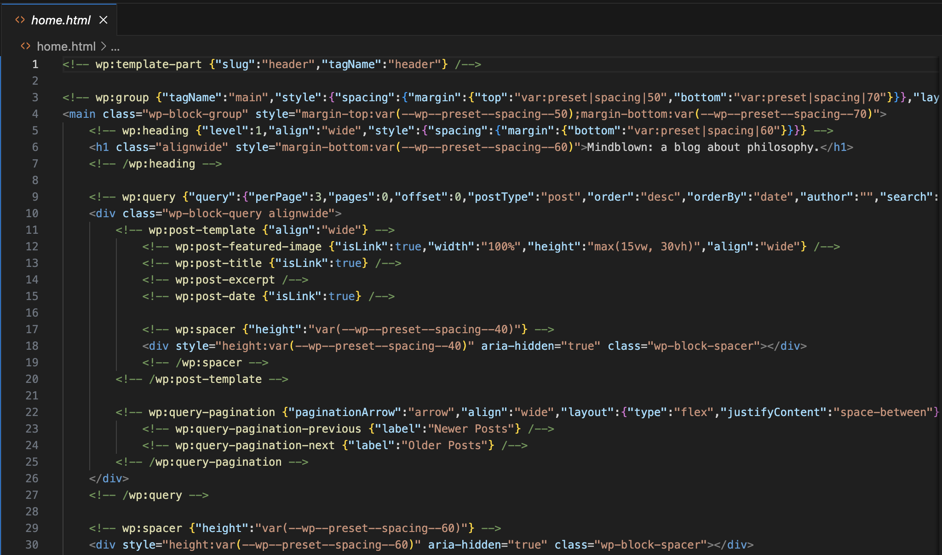
Task: Open the breadcrumb ellipsis symbol picker
Action: 115,46
